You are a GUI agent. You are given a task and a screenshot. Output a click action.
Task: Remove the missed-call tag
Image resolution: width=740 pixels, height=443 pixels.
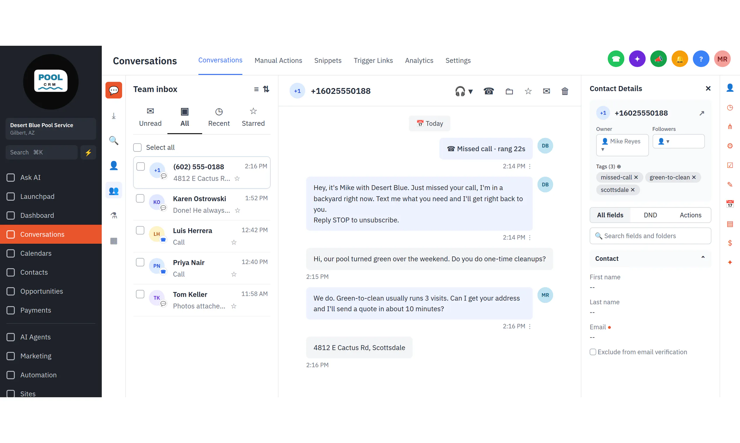coord(636,177)
